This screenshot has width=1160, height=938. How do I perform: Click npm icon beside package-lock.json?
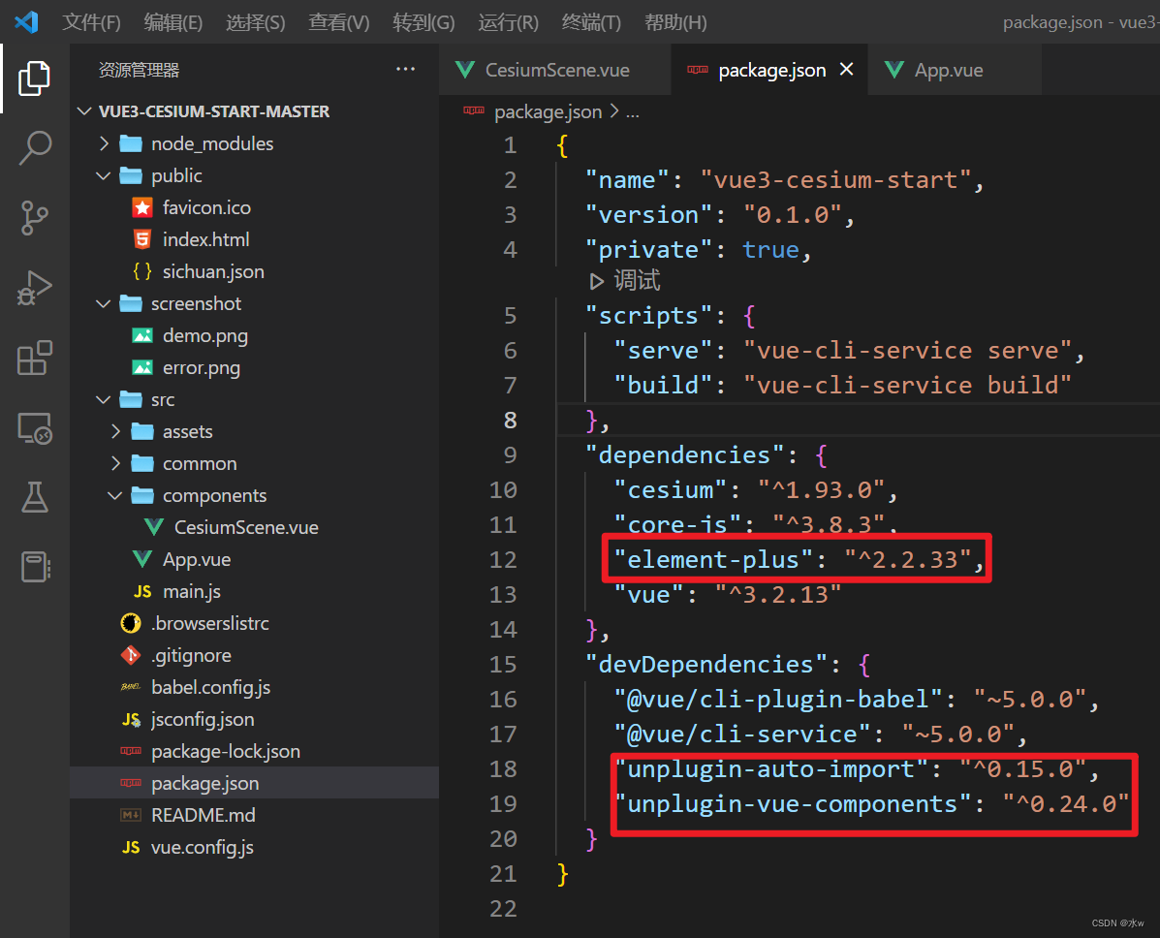click(131, 752)
